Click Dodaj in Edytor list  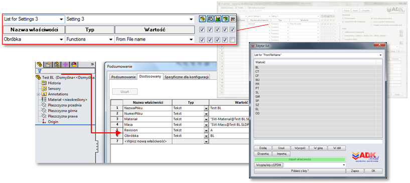point(263,148)
